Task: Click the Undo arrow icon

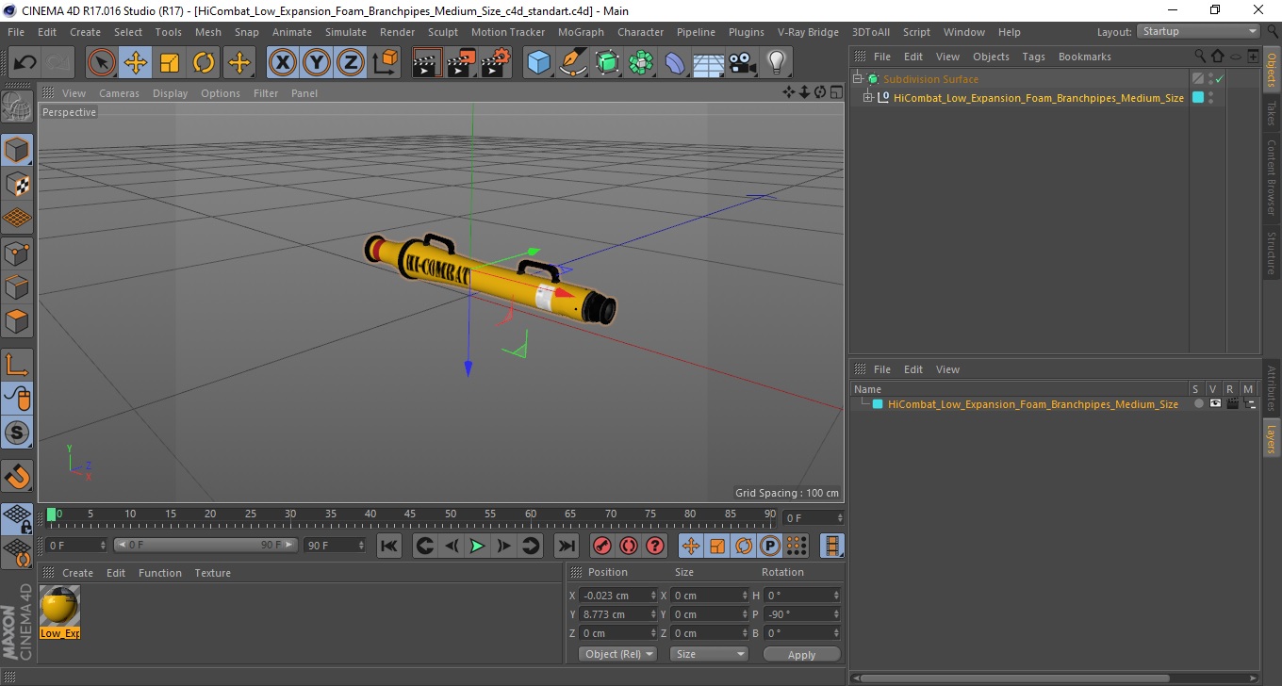Action: point(25,63)
